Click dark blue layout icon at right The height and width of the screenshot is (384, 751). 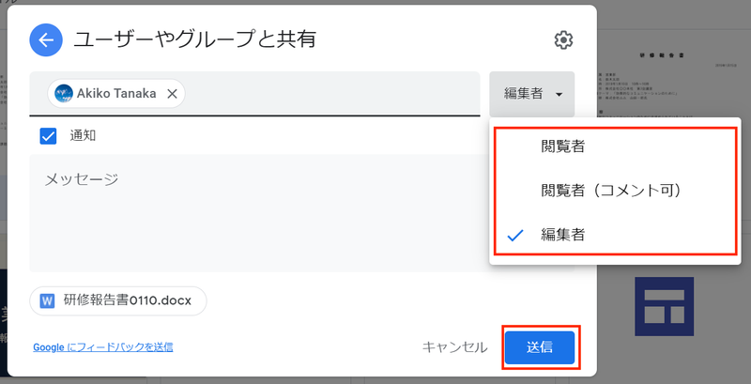(x=664, y=306)
